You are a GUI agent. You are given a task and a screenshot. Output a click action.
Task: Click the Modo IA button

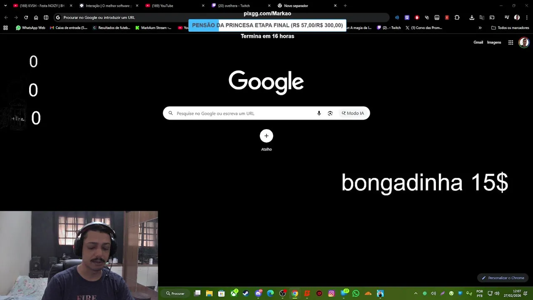coord(353,113)
